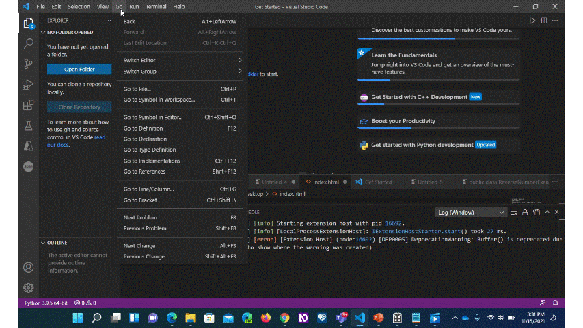
Task: Open PowerPoint from the taskbar
Action: (x=379, y=318)
